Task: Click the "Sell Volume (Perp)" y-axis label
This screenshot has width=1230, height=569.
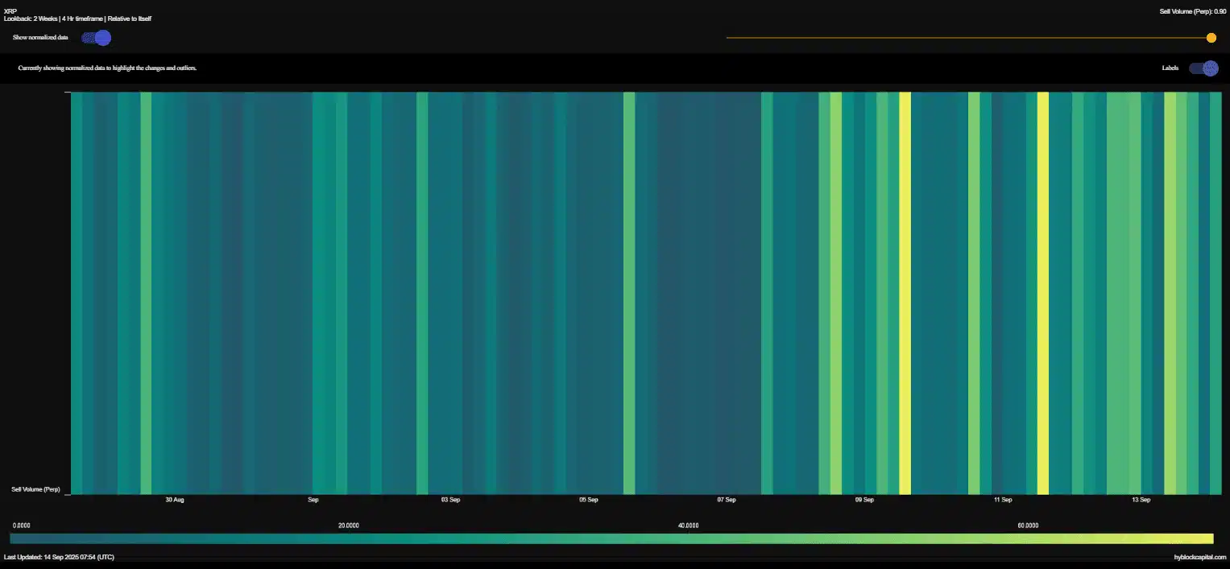Action: [x=35, y=489]
